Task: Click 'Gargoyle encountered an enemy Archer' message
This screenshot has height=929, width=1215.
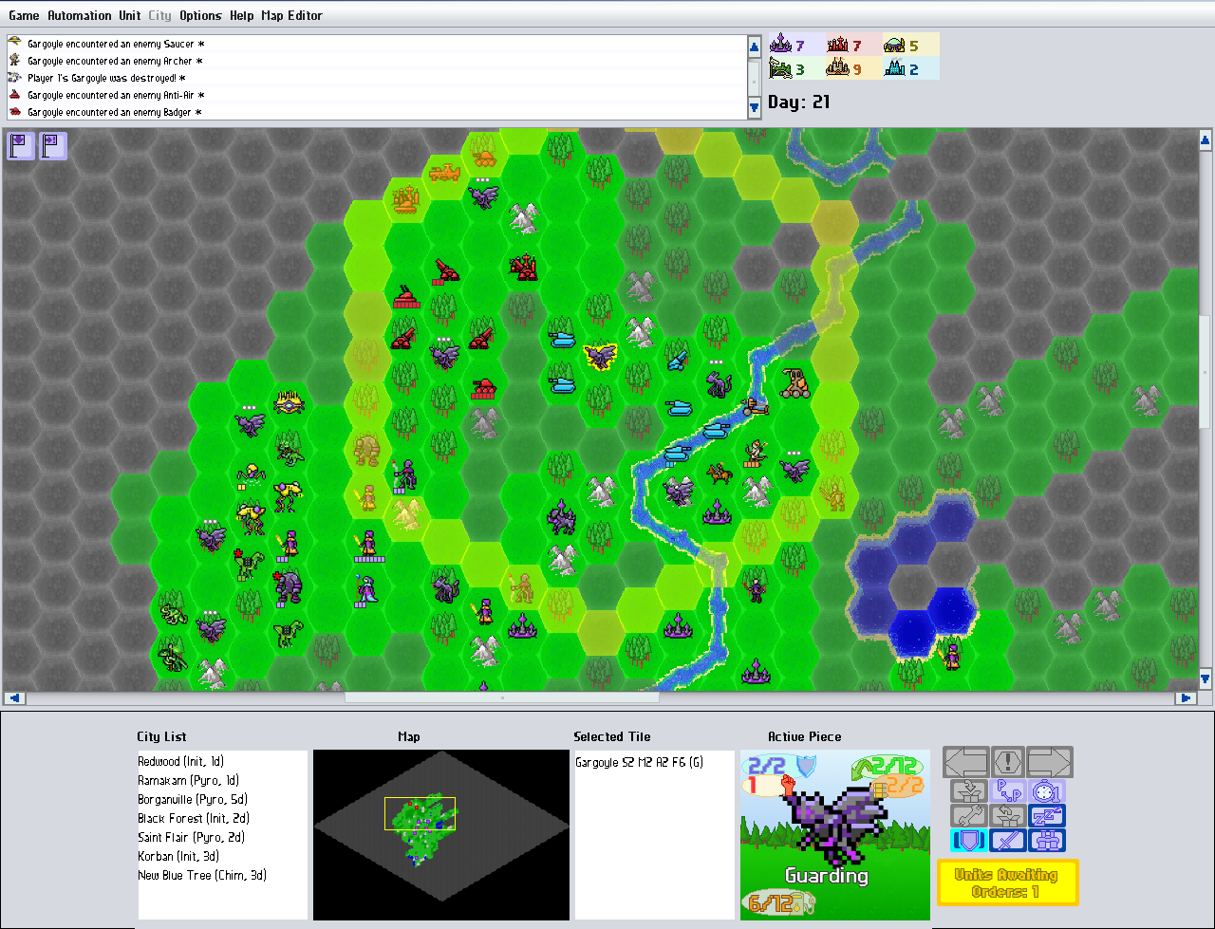Action: 378,61
